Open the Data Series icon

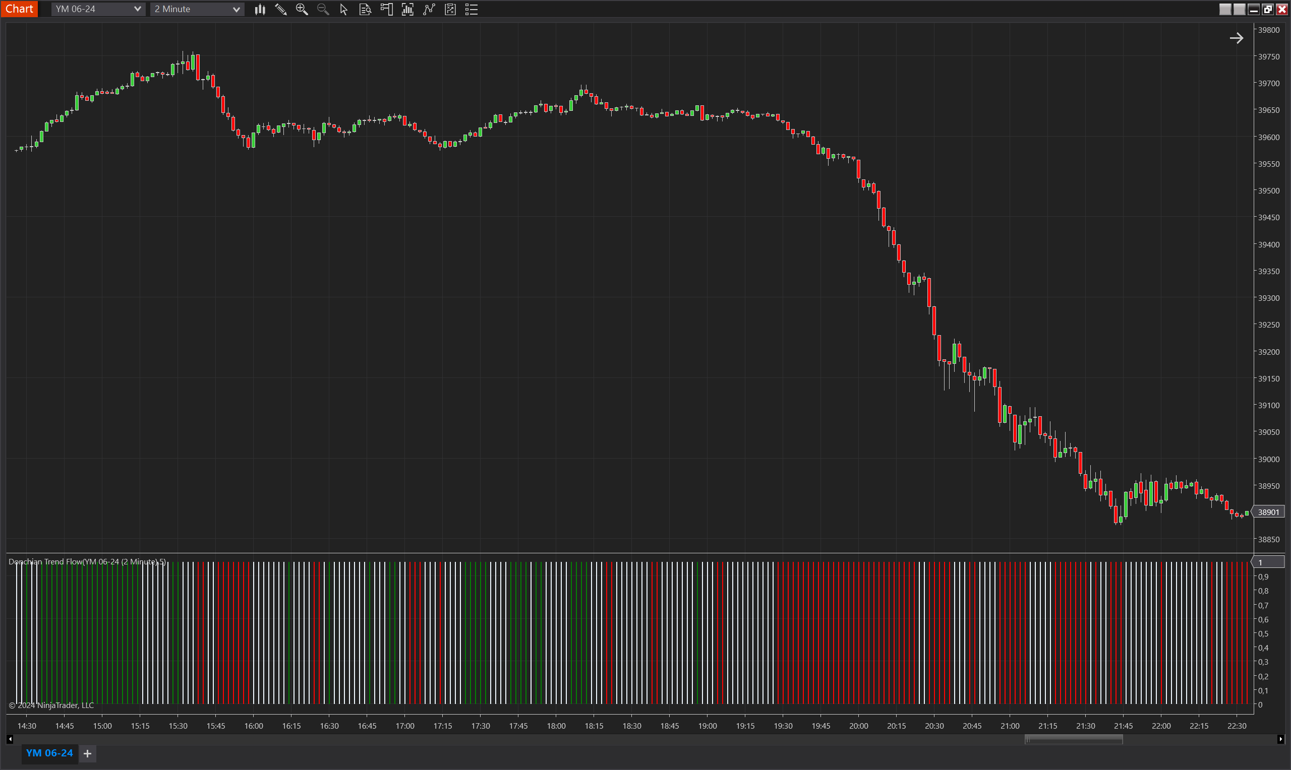(407, 10)
